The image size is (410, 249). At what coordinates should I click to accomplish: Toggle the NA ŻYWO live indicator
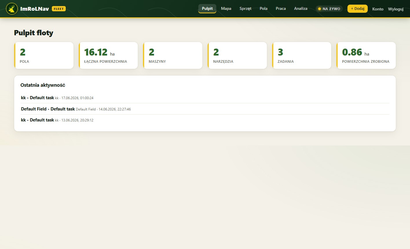pyautogui.click(x=329, y=9)
